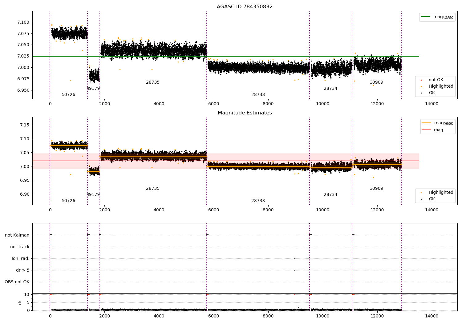The width and height of the screenshot is (462, 323).
Task: Click the 7.15 tick label in middle plot
Action: coord(24,125)
